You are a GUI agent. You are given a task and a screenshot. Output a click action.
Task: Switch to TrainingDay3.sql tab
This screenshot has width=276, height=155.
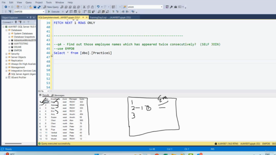point(110,18)
